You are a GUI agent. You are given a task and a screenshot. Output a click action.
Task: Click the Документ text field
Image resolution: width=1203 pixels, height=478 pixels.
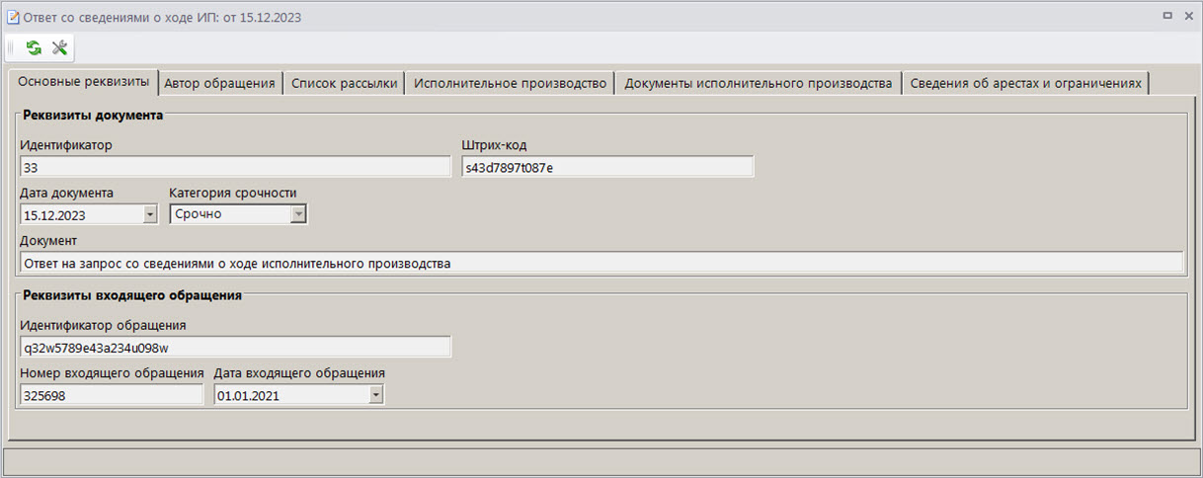point(601,263)
